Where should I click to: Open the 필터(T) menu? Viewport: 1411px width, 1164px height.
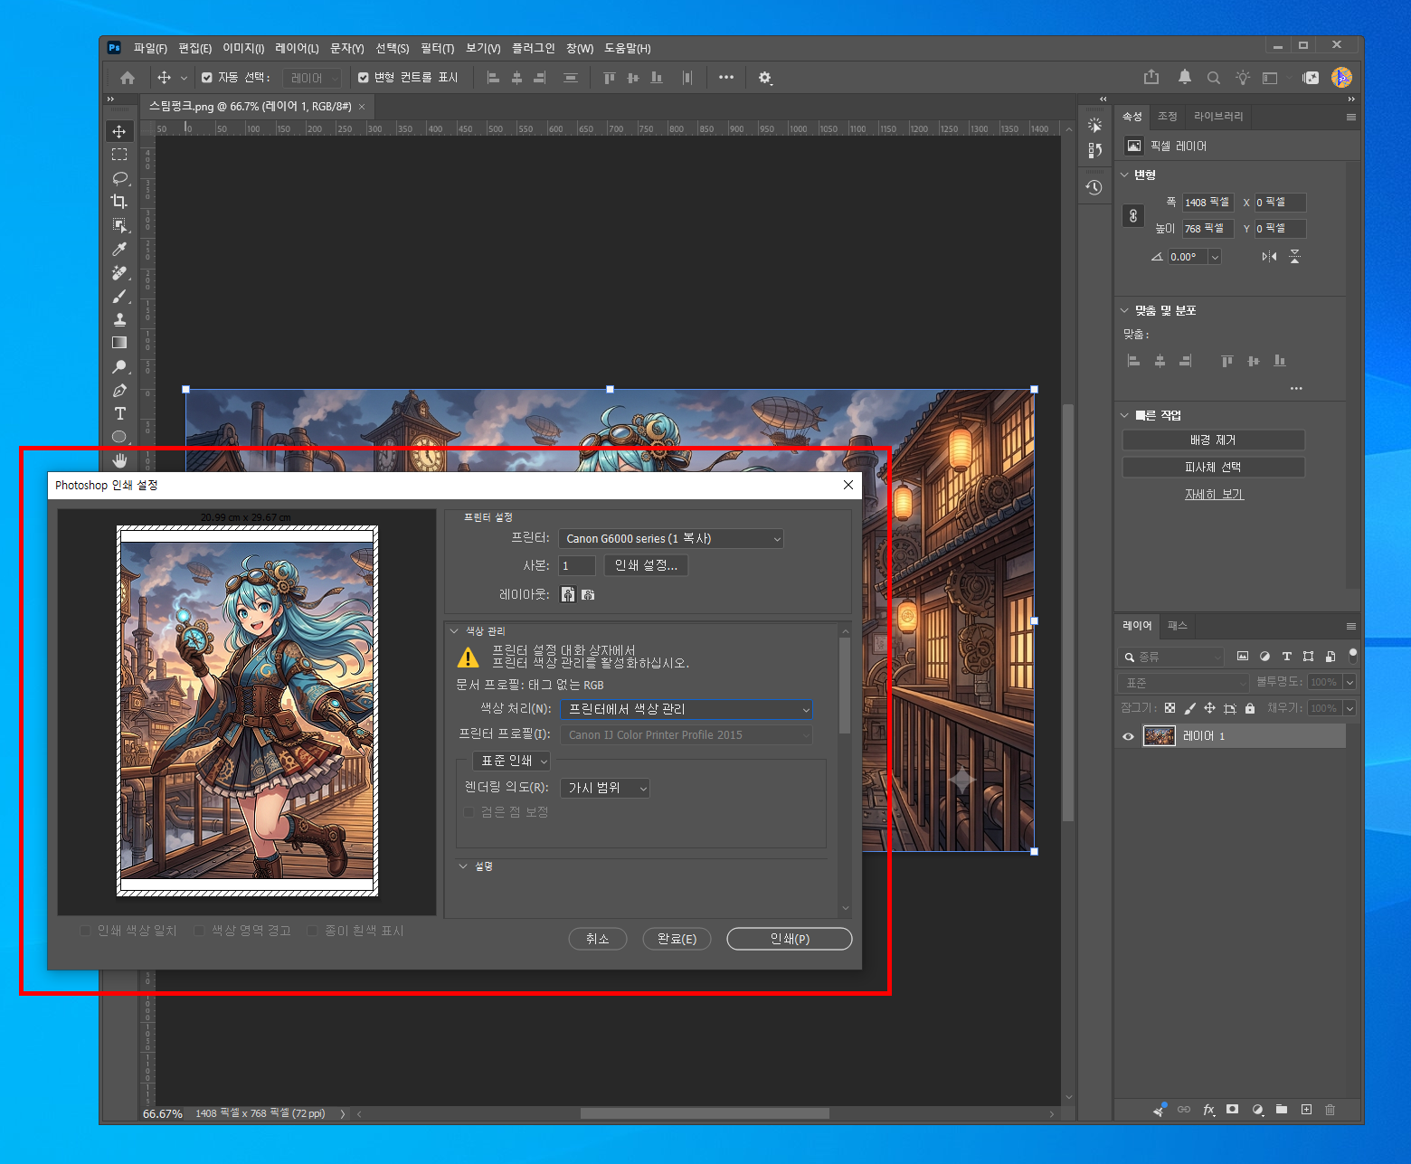tap(437, 48)
